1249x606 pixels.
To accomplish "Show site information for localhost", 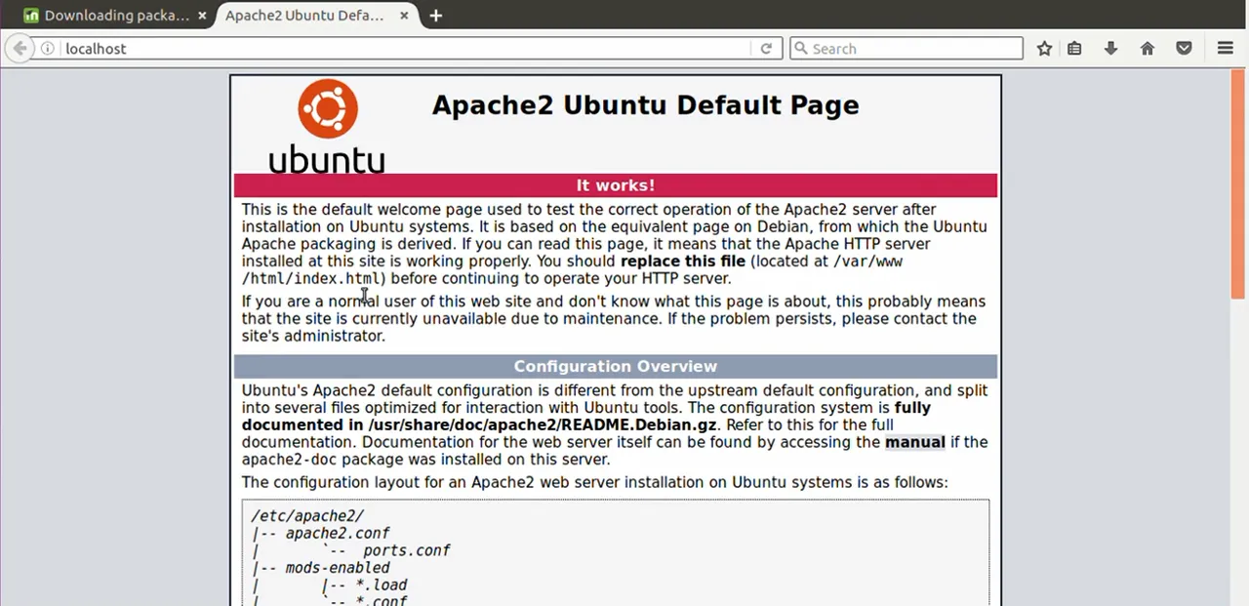I will (x=48, y=49).
